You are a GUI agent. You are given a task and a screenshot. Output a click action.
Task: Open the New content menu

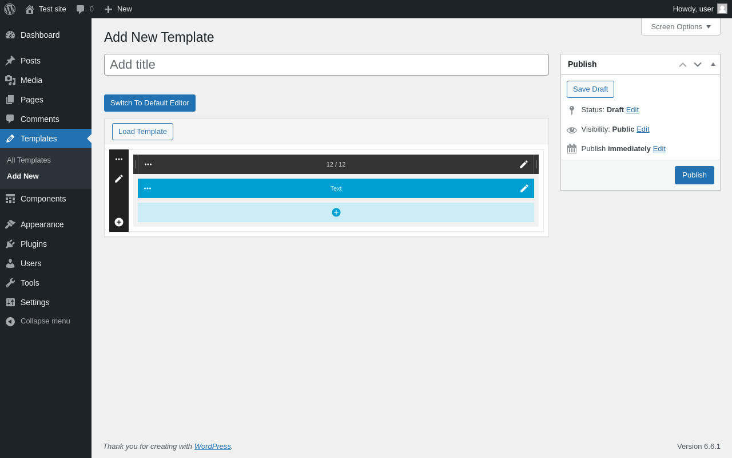[x=118, y=9]
